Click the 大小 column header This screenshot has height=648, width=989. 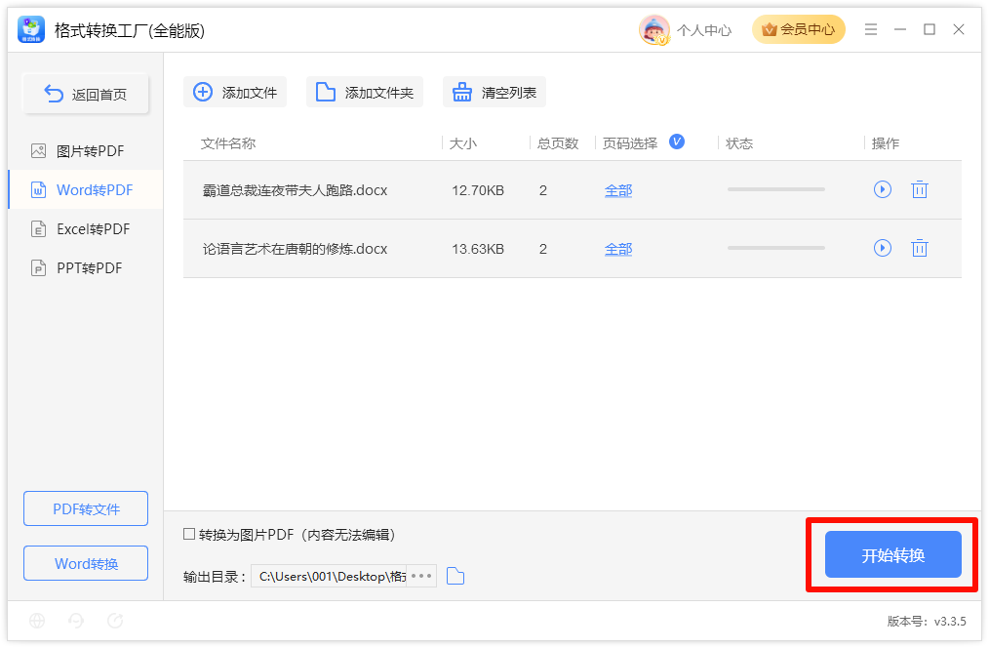point(463,143)
